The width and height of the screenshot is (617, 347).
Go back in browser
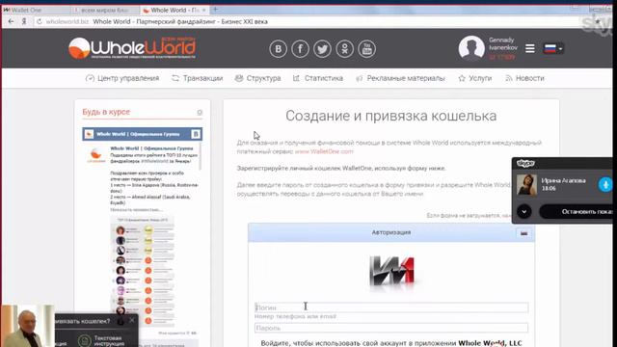coord(11,21)
